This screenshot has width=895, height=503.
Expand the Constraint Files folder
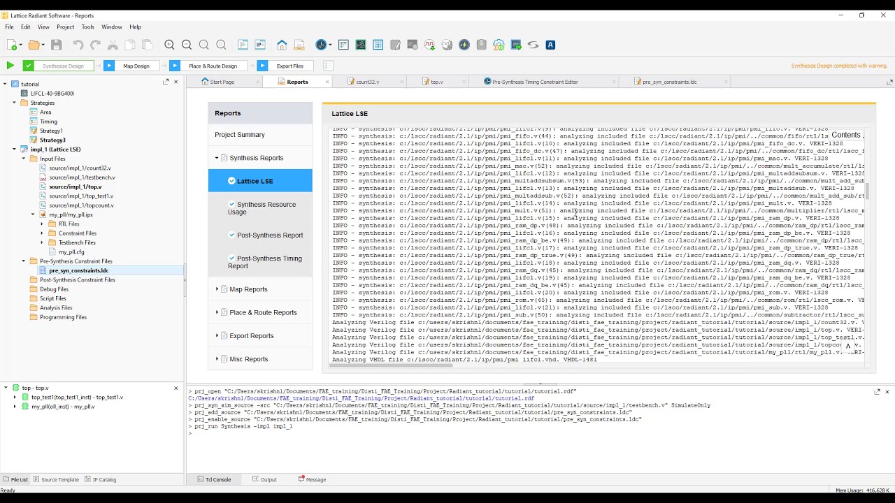click(x=42, y=233)
